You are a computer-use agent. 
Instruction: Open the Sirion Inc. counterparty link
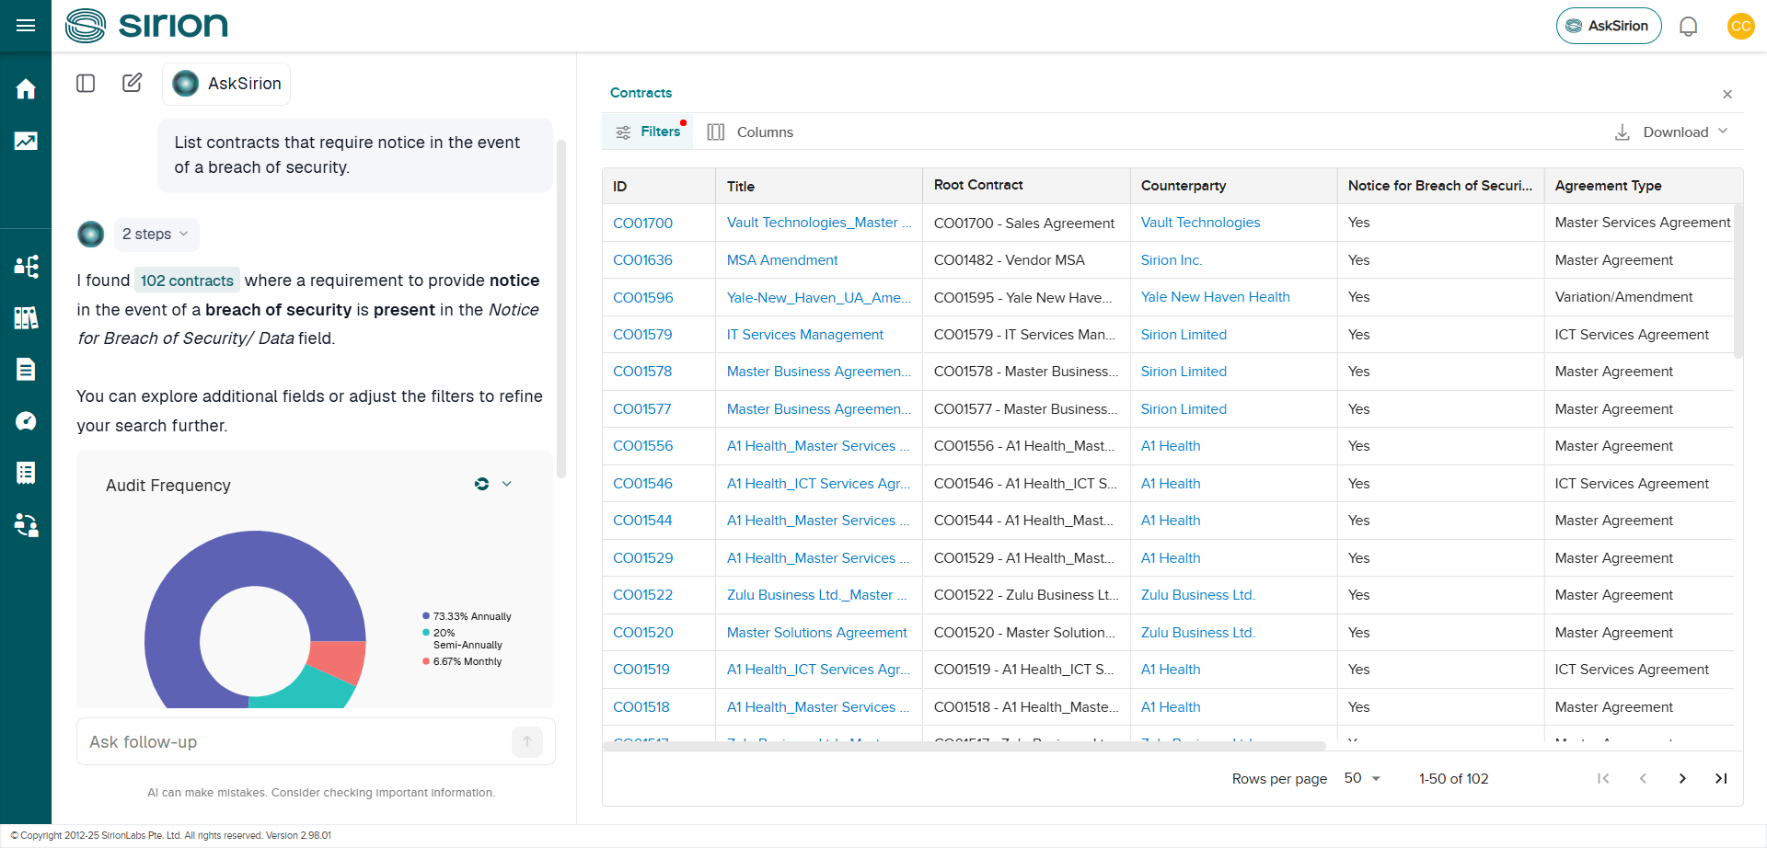click(x=1172, y=260)
